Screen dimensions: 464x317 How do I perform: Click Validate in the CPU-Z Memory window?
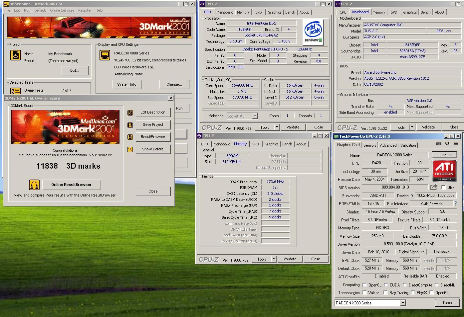[x=290, y=259]
